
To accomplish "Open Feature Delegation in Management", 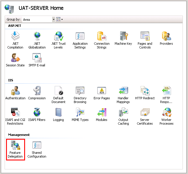I will click(15, 149).
